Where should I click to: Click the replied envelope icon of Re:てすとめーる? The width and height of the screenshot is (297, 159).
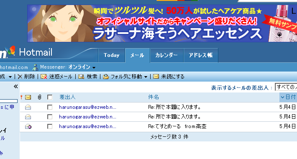(28, 126)
